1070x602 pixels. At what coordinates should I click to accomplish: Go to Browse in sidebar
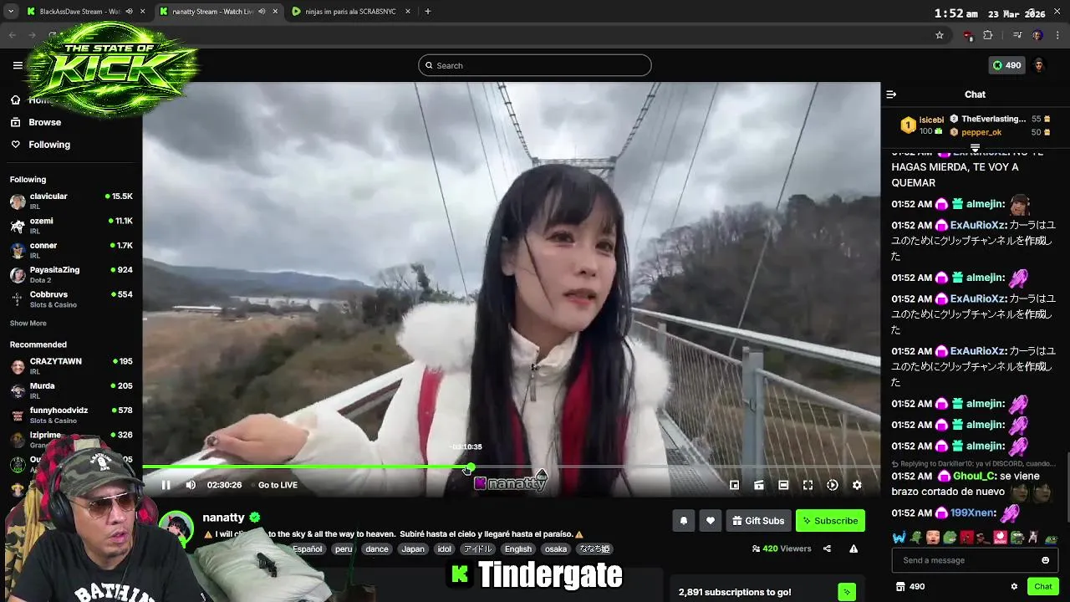pyautogui.click(x=45, y=122)
